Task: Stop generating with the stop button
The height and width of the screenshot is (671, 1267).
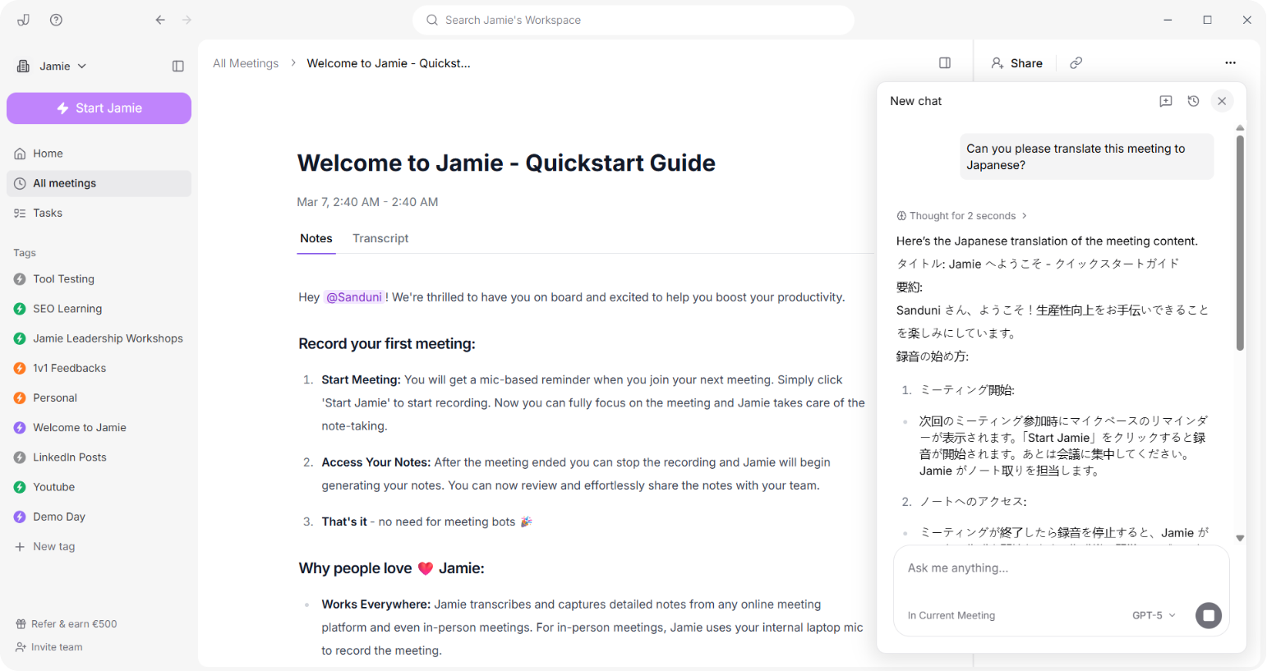Action: coord(1209,615)
